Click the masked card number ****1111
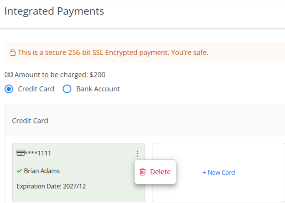This screenshot has height=203, width=285. click(38, 153)
